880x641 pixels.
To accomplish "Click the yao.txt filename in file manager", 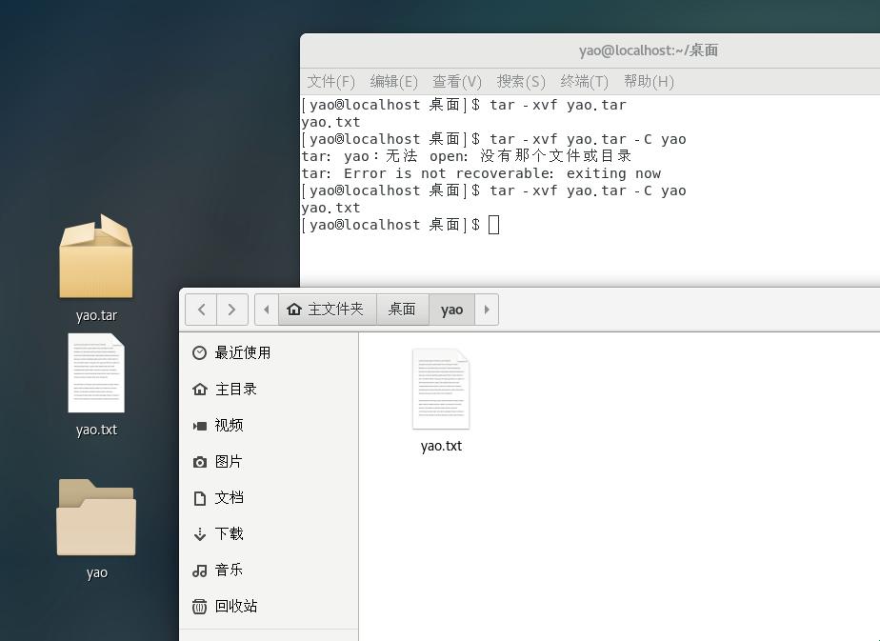I will [x=441, y=447].
